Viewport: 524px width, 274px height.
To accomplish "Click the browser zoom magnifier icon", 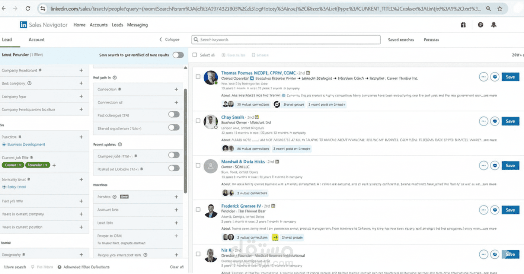I will click(x=488, y=8).
